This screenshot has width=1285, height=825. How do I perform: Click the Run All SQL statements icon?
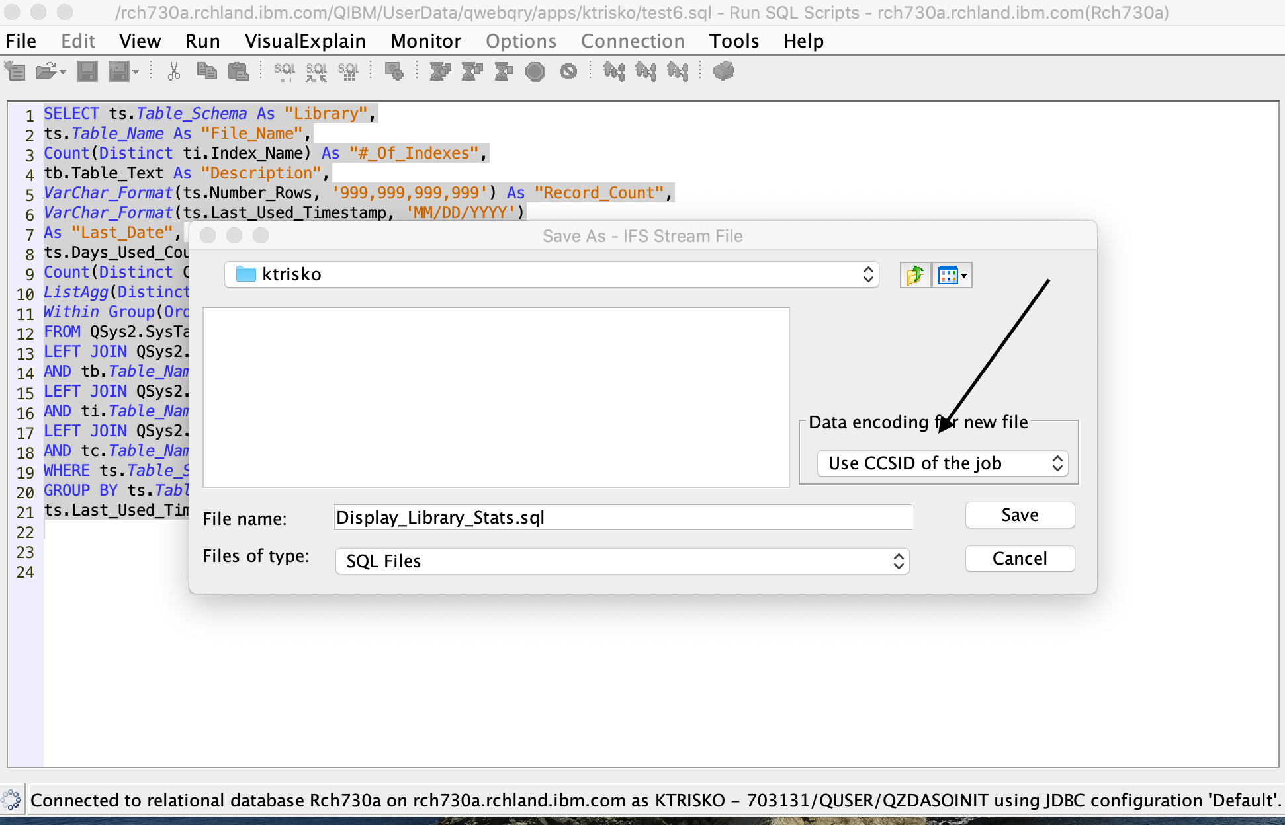coord(439,71)
